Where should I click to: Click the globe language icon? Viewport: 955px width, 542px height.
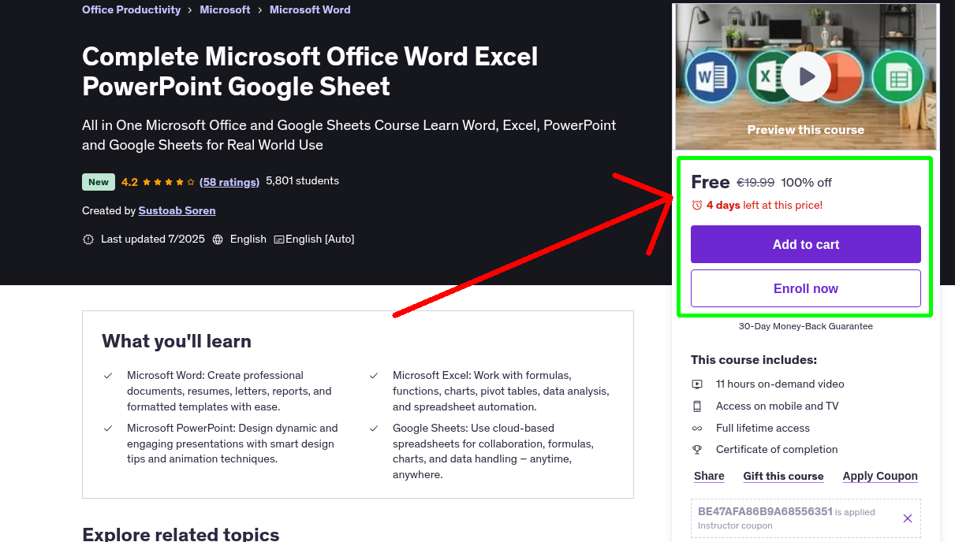tap(218, 239)
